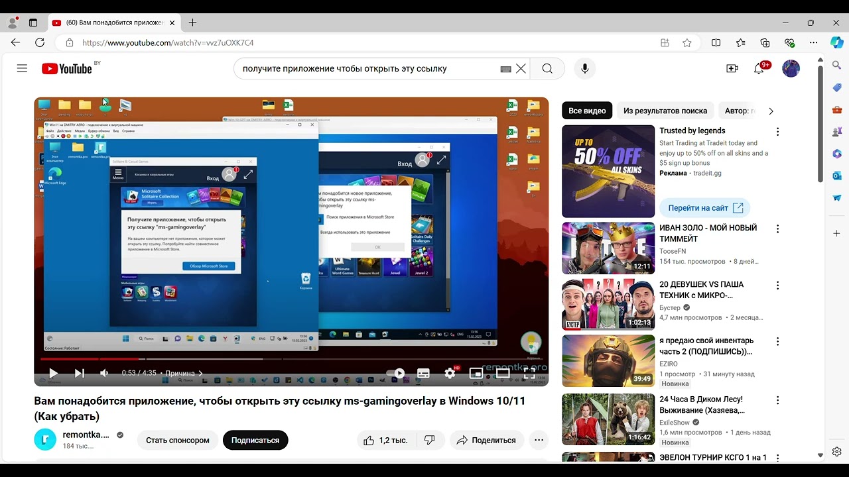Clear the search query with X

(x=521, y=68)
